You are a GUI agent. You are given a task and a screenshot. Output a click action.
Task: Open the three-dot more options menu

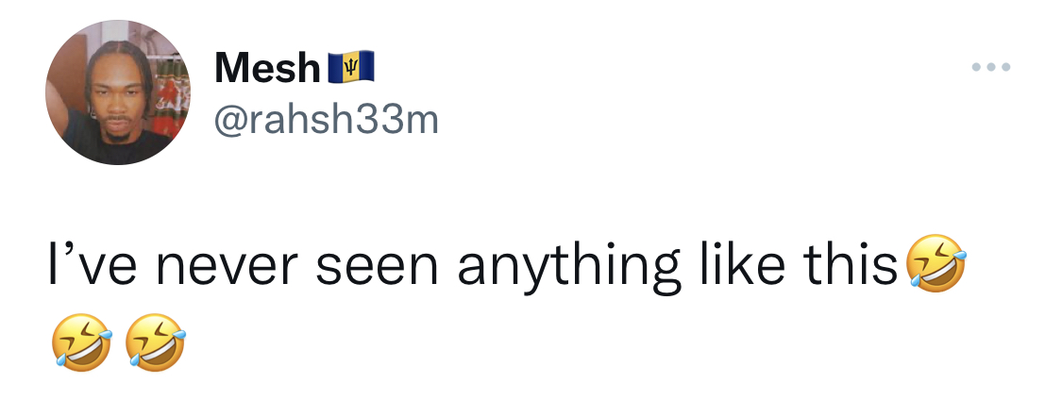click(991, 66)
